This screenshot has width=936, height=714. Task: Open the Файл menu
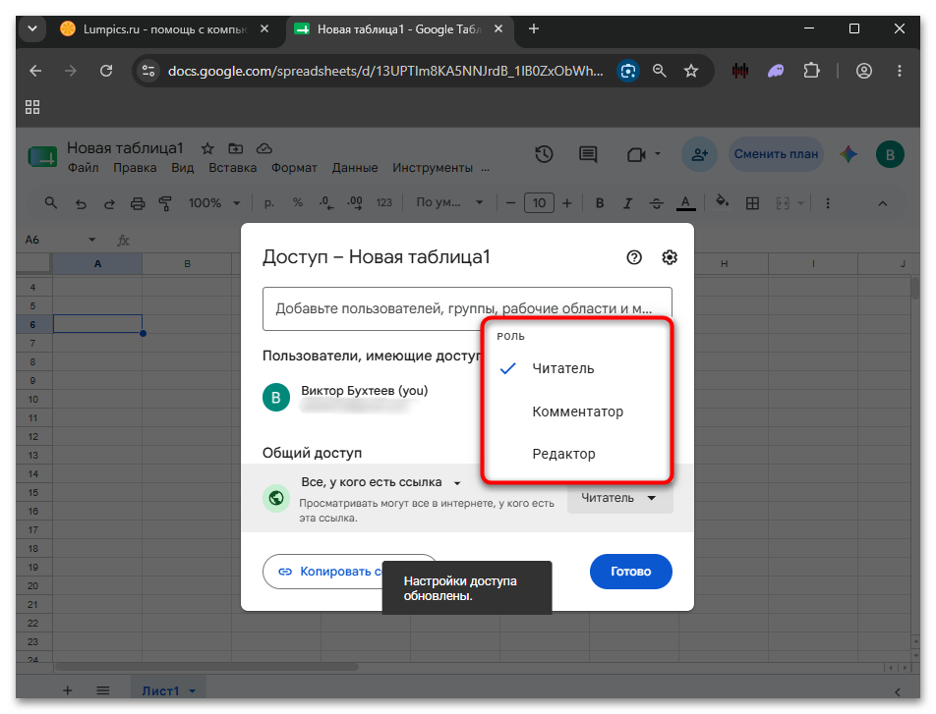(83, 168)
